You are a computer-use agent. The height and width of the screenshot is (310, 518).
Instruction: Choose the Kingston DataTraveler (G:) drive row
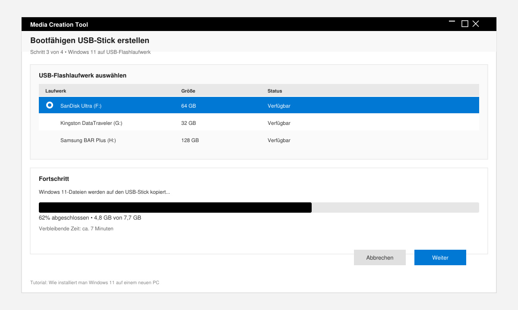[x=259, y=123]
